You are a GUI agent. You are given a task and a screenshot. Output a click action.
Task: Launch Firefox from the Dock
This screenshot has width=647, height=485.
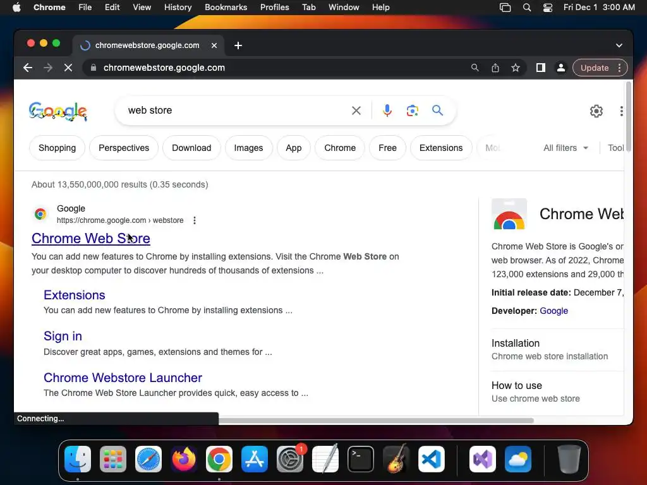[184, 459]
